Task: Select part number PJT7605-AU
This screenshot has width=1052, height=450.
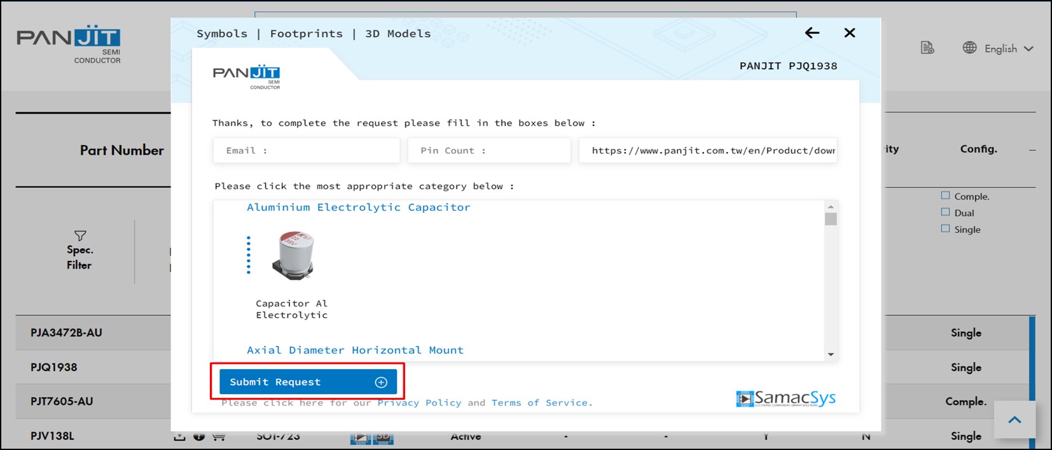Action: point(62,402)
